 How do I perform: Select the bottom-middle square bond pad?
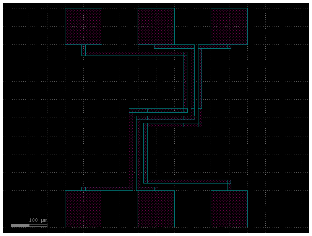(156, 209)
